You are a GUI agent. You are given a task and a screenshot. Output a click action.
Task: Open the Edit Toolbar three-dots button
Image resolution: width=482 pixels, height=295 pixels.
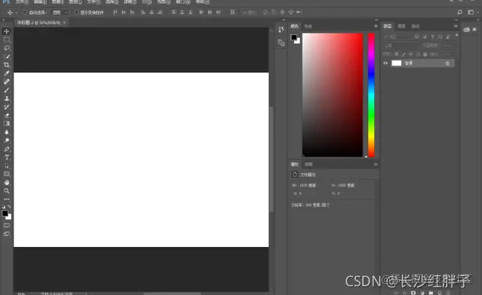7,200
